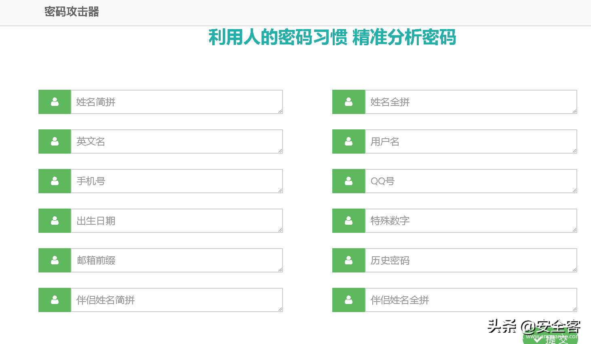Click the user icon beside 邮箱前缀 field

(55, 260)
